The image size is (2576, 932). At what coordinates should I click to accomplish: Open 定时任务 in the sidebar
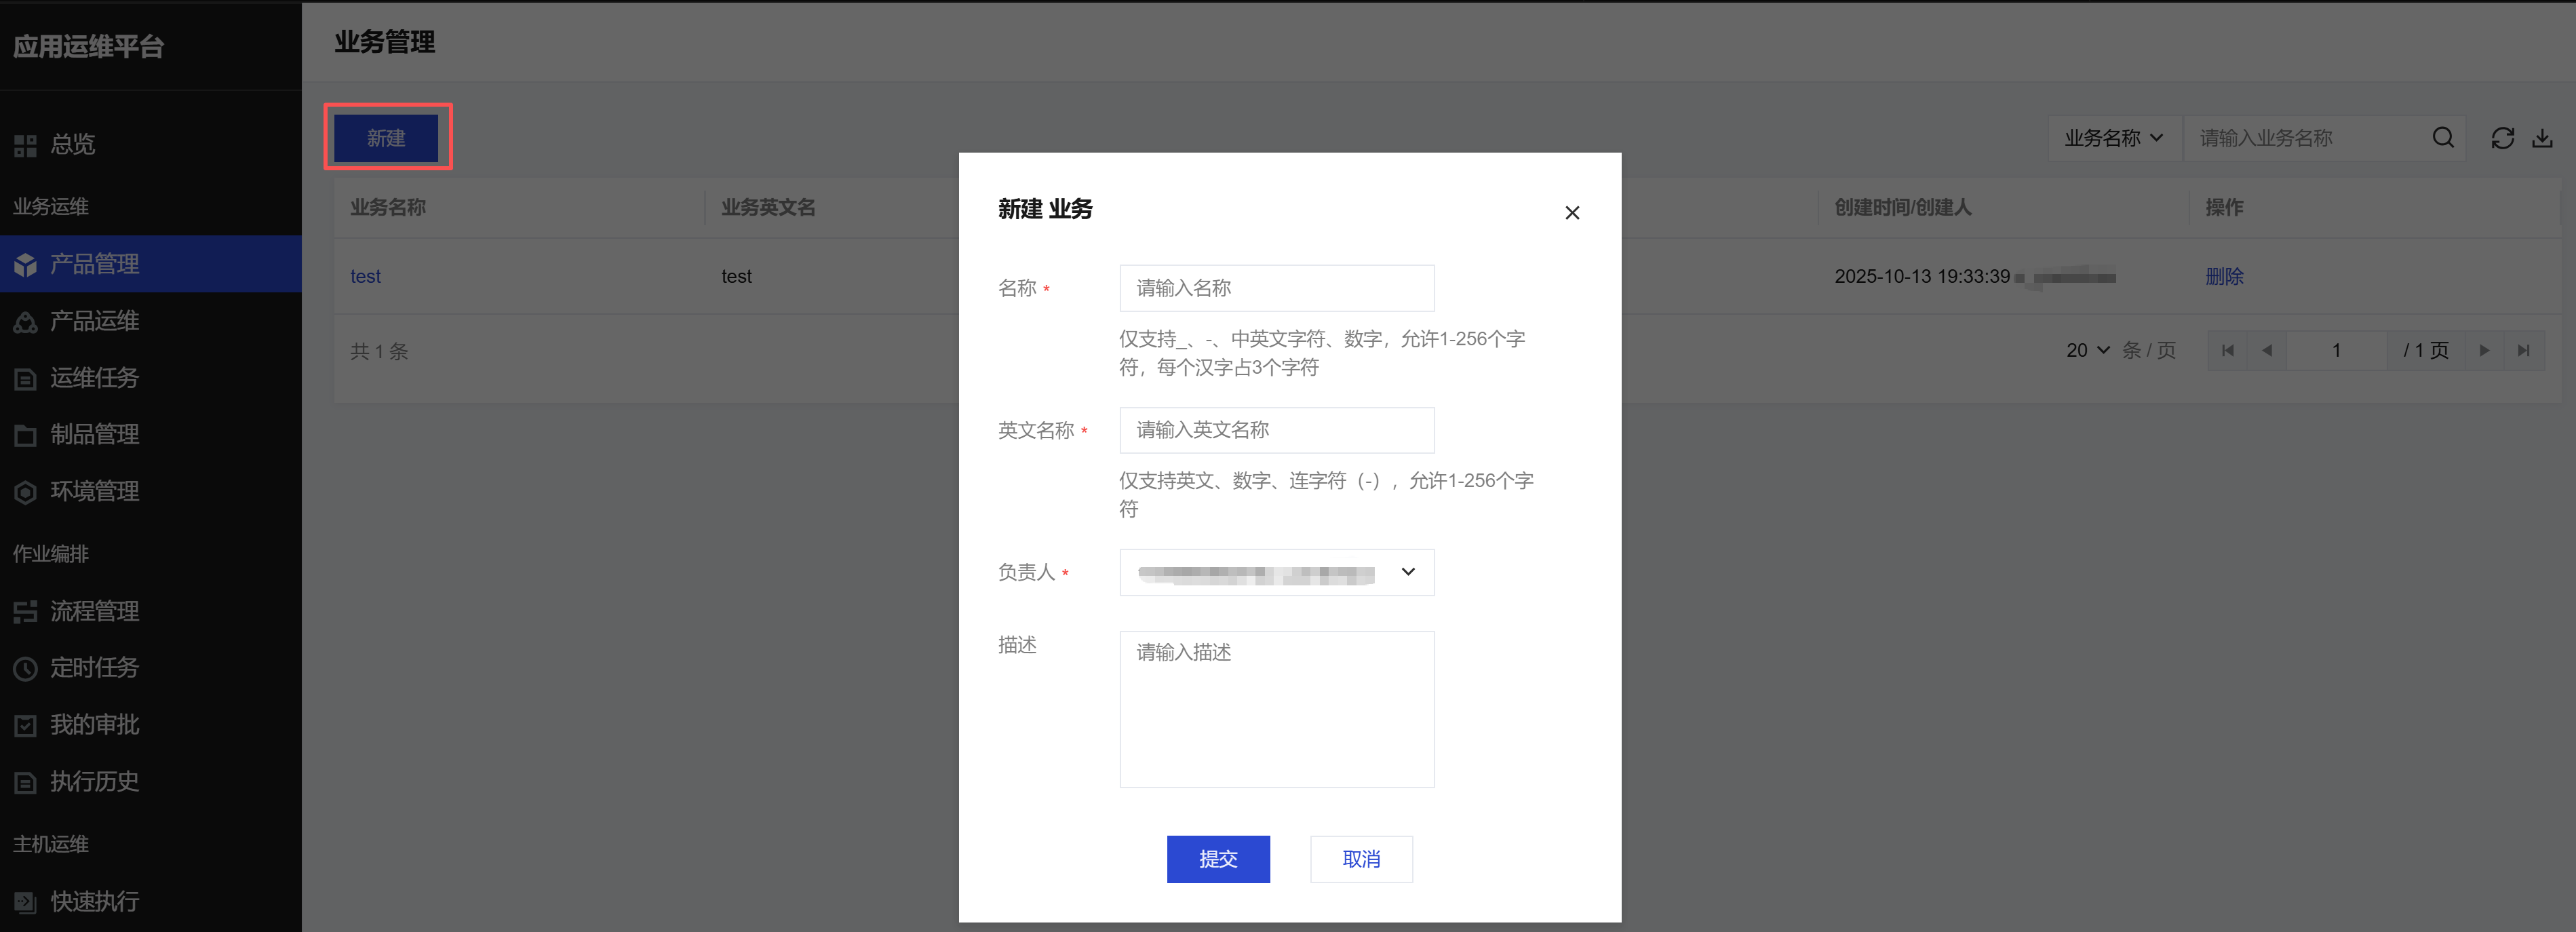point(94,668)
